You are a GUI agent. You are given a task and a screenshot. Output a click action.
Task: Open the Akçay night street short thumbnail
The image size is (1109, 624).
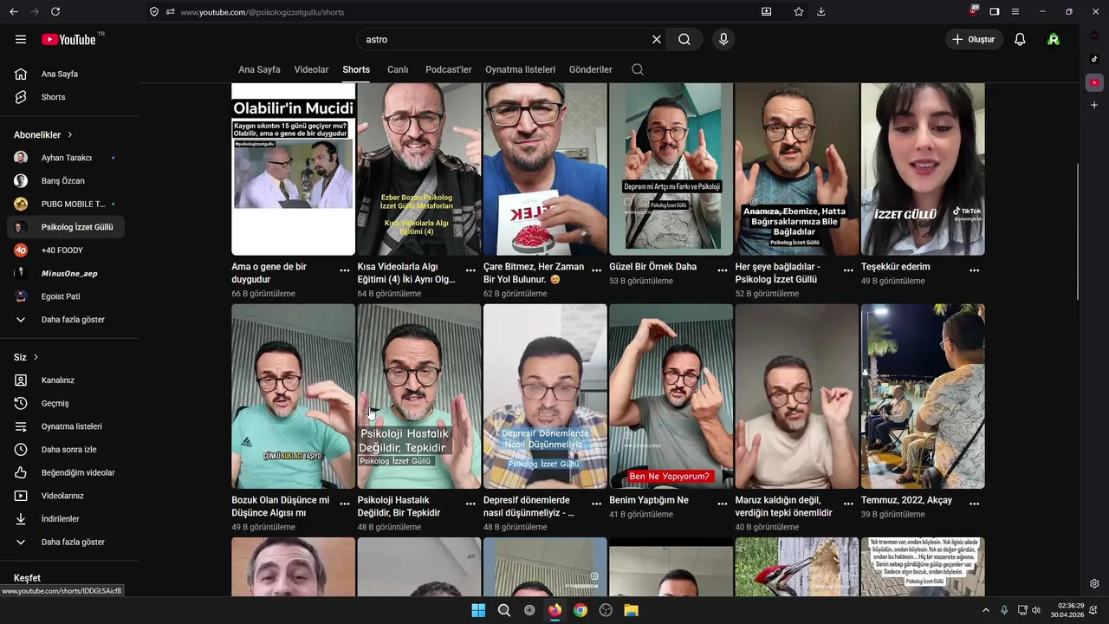pyautogui.click(x=923, y=396)
